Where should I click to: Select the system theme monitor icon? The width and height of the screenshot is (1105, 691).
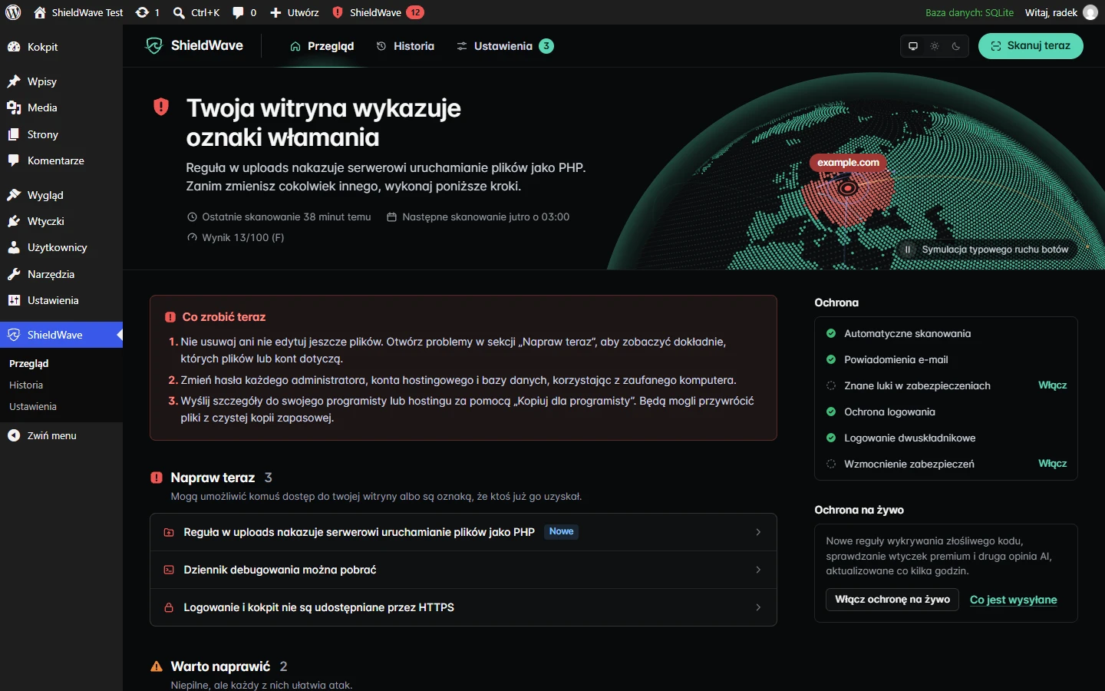pos(913,46)
